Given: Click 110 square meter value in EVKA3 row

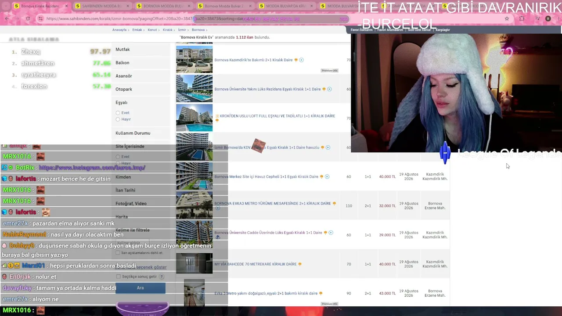Looking at the screenshot, I should click(349, 206).
